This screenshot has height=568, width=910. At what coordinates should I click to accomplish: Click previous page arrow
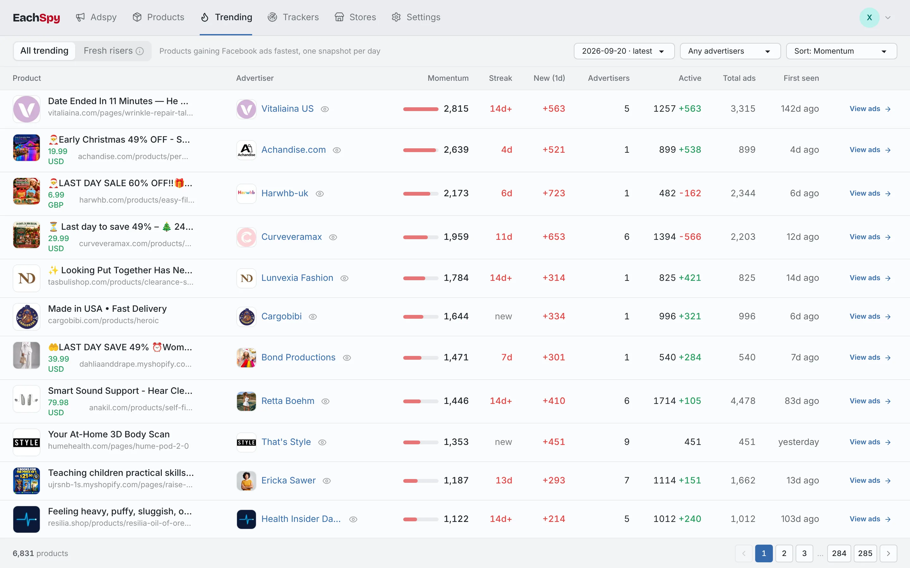click(x=743, y=553)
